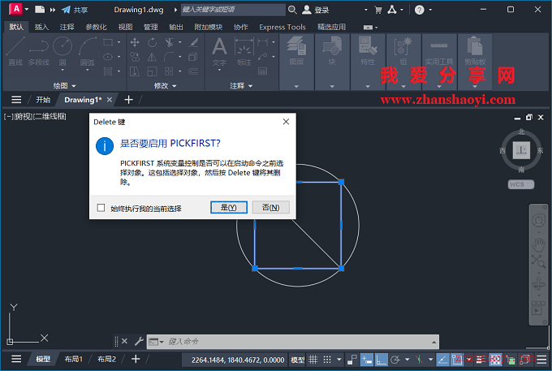The image size is (552, 371).
Task: Expand the 修改 panel dropdown
Action: (x=165, y=85)
